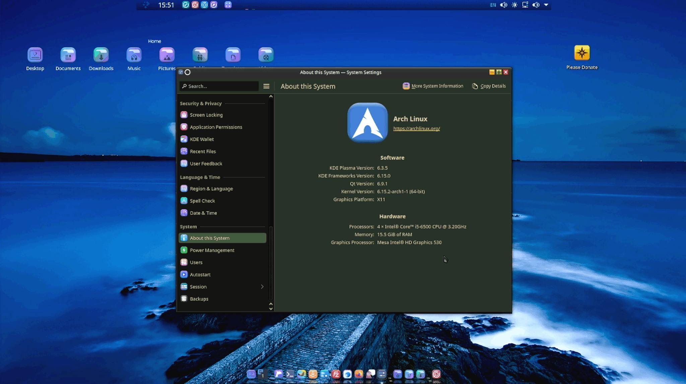This screenshot has height=384, width=686.
Task: Open the archlinux.org link
Action: pyautogui.click(x=416, y=128)
